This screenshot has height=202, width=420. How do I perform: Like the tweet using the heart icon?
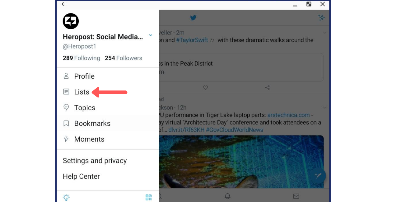pos(205,88)
